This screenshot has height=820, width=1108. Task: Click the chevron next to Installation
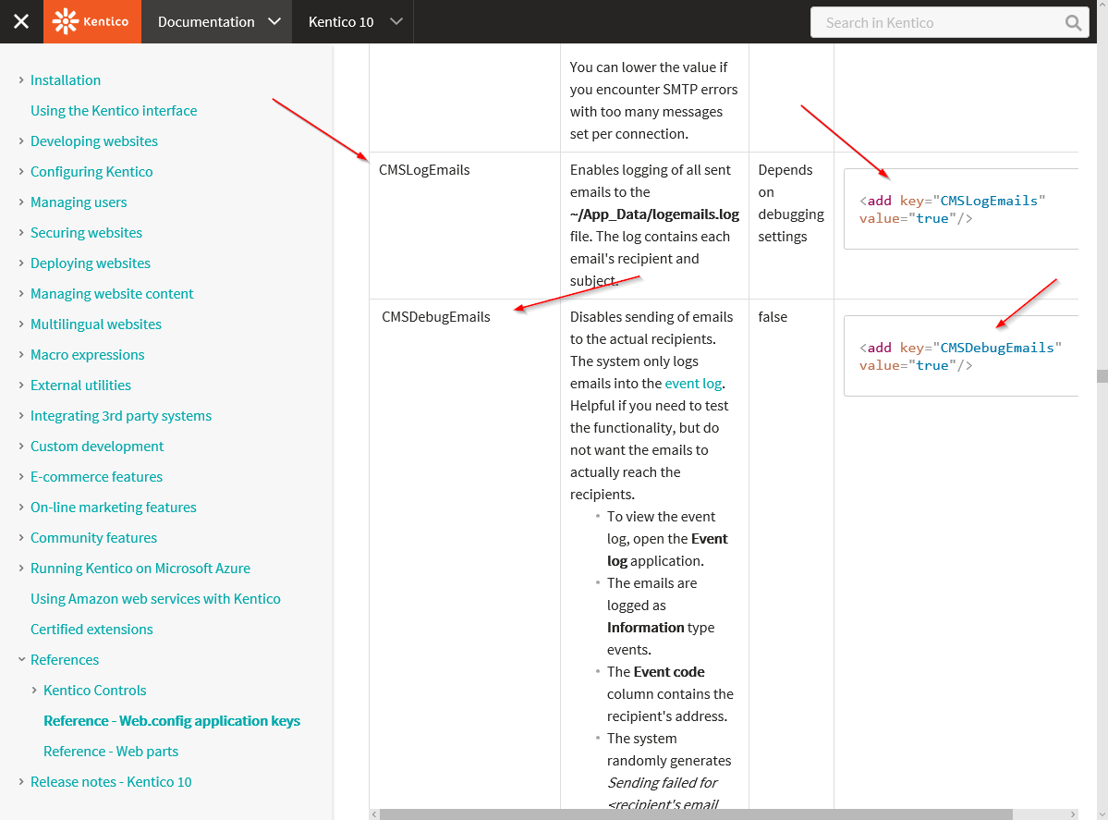(21, 80)
